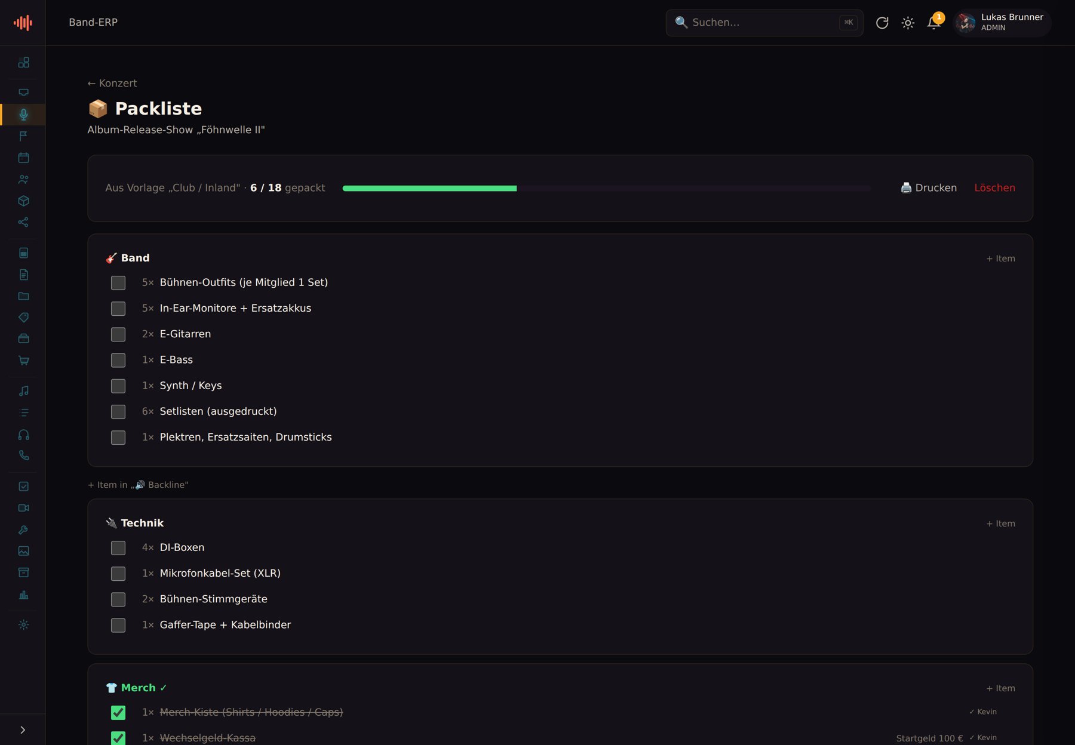
Task: Click the refresh icon in top bar
Action: 882,23
